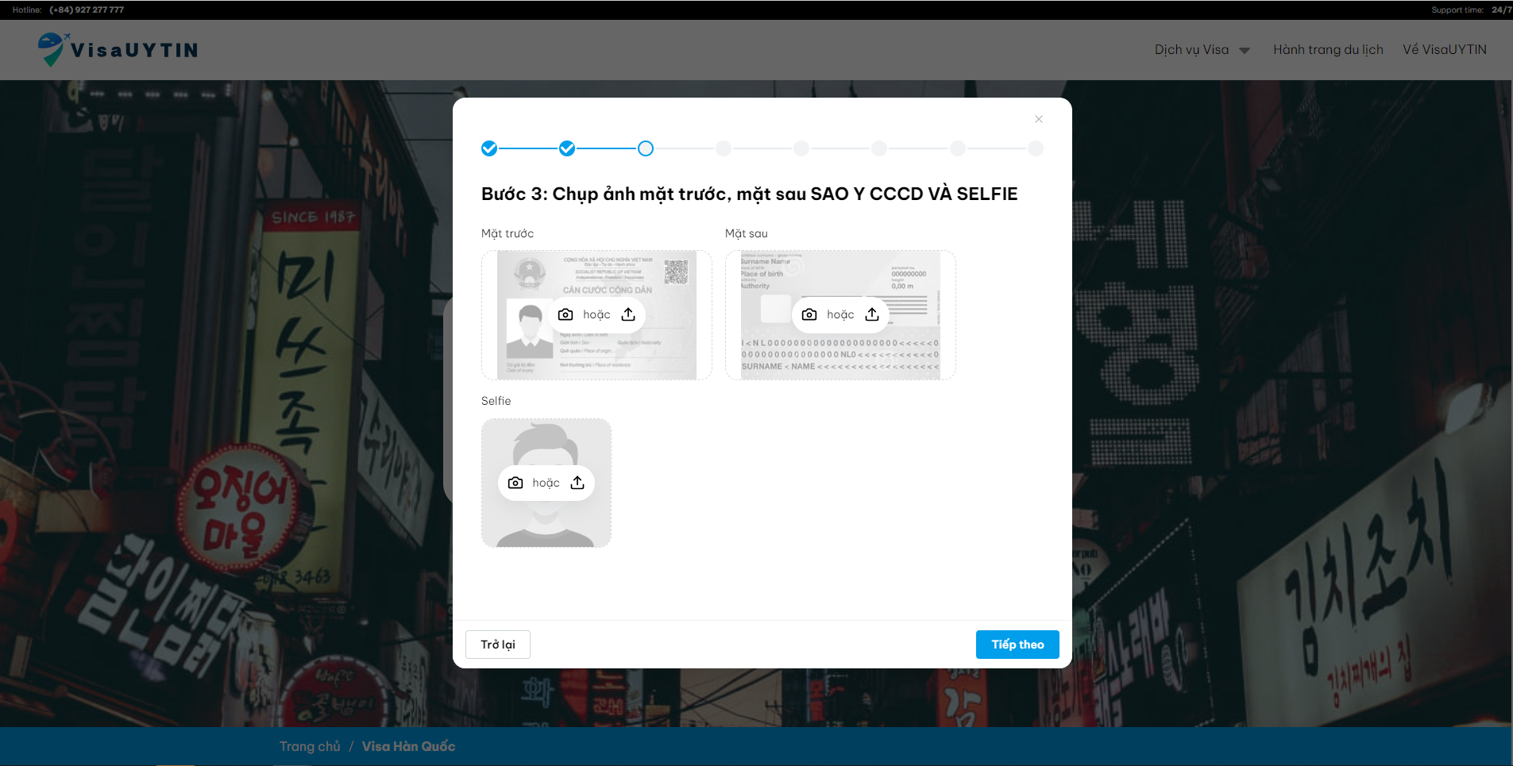
Task: Click camera icon for front side (Mặt trước)
Action: point(565,314)
